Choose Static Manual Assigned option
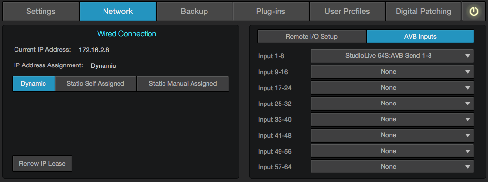Screen dimensions: 488x182 coord(183,84)
